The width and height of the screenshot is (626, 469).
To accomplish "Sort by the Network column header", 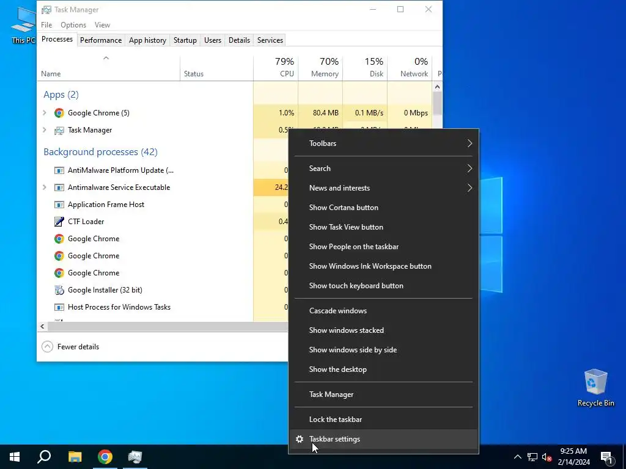I will (x=410, y=68).
